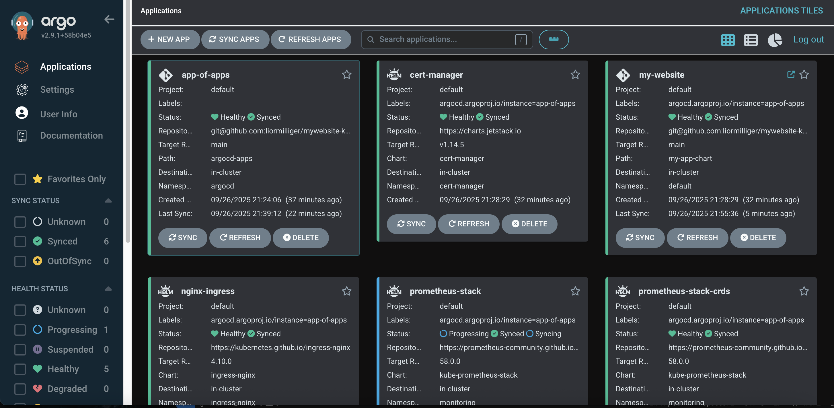The height and width of the screenshot is (408, 834).
Task: Check the OutOfSync status filter
Action: tap(20, 261)
